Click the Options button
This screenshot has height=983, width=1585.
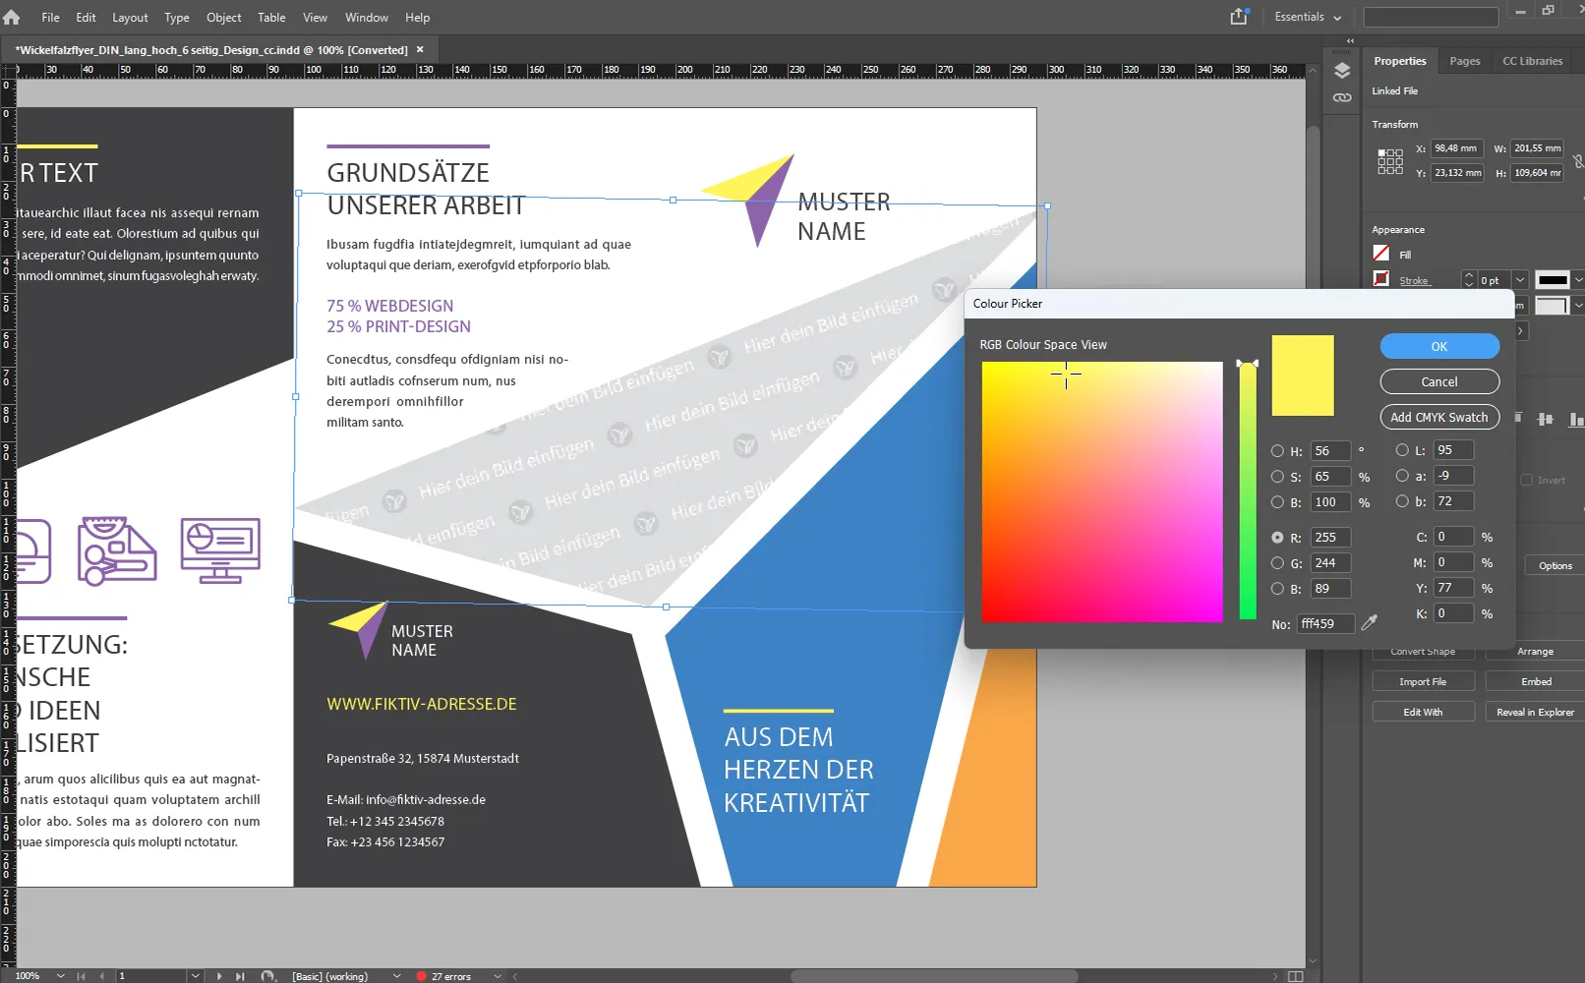[x=1556, y=565]
